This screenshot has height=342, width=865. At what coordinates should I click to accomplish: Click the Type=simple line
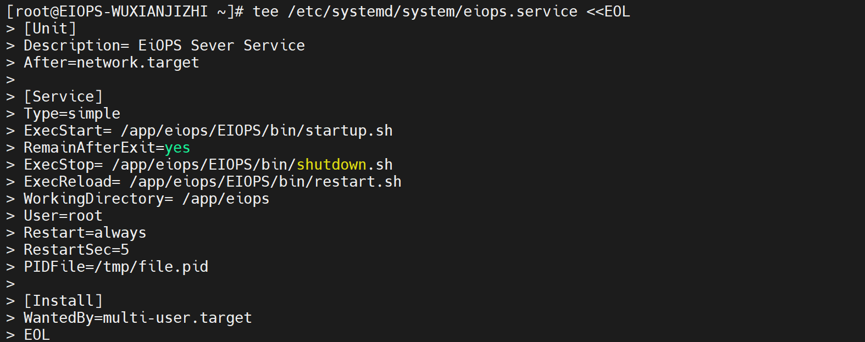[x=72, y=114]
